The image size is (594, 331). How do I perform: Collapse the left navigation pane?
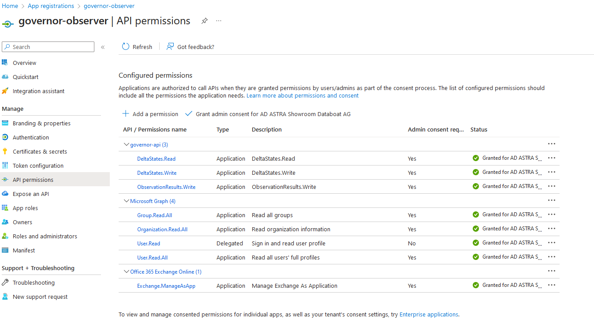(103, 47)
